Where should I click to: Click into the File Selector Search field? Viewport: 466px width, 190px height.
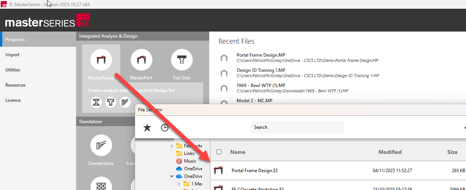pos(297,127)
